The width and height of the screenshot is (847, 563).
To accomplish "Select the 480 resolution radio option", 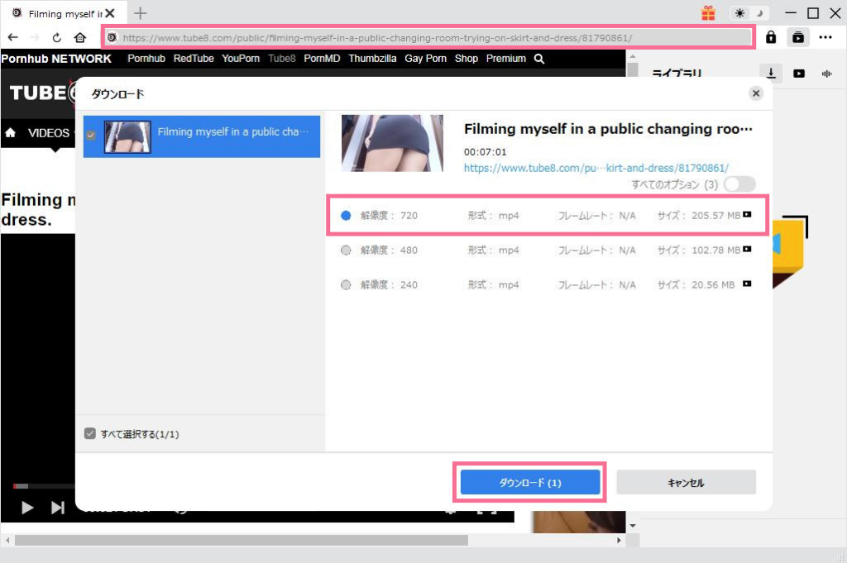I will click(x=346, y=250).
